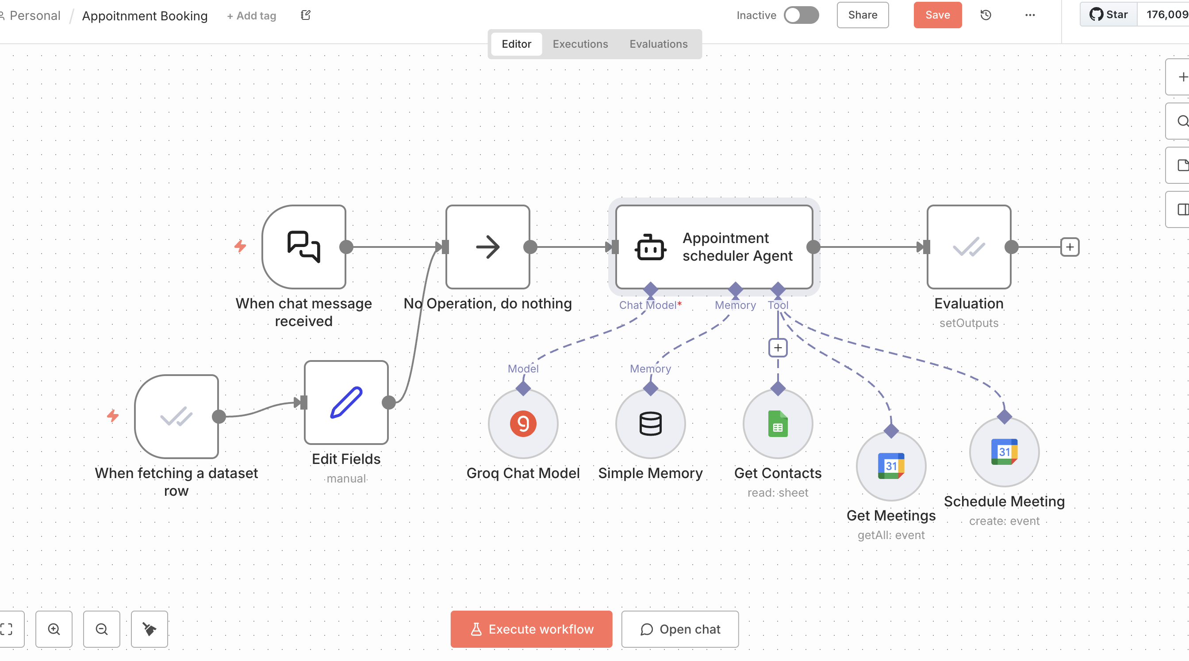Screen dimensions: 1189x661
Task: Select the No Operation arrow node
Action: [487, 247]
